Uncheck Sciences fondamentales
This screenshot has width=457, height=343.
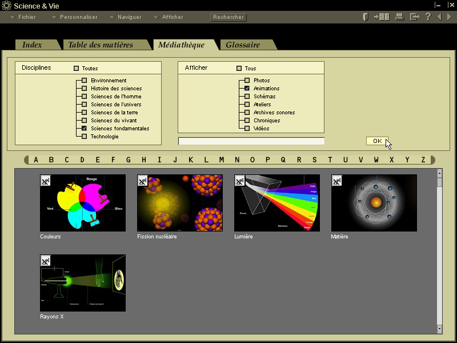(x=84, y=128)
